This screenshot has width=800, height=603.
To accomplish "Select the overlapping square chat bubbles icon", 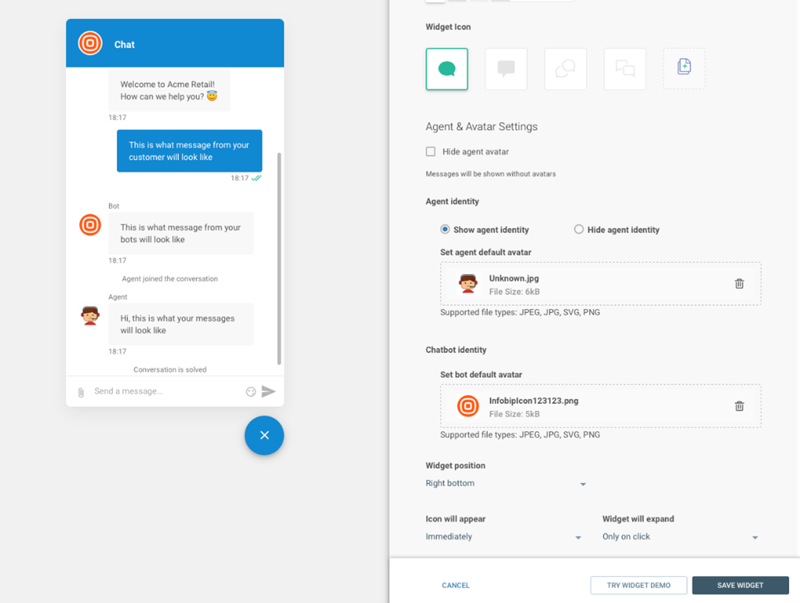I will (x=625, y=69).
